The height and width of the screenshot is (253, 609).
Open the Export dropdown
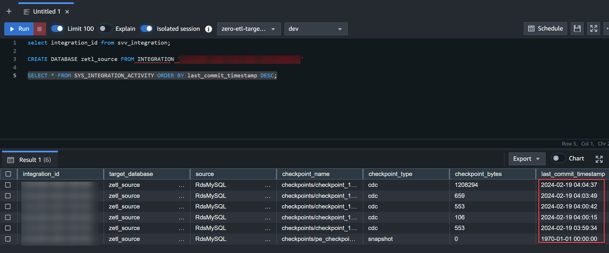(527, 159)
